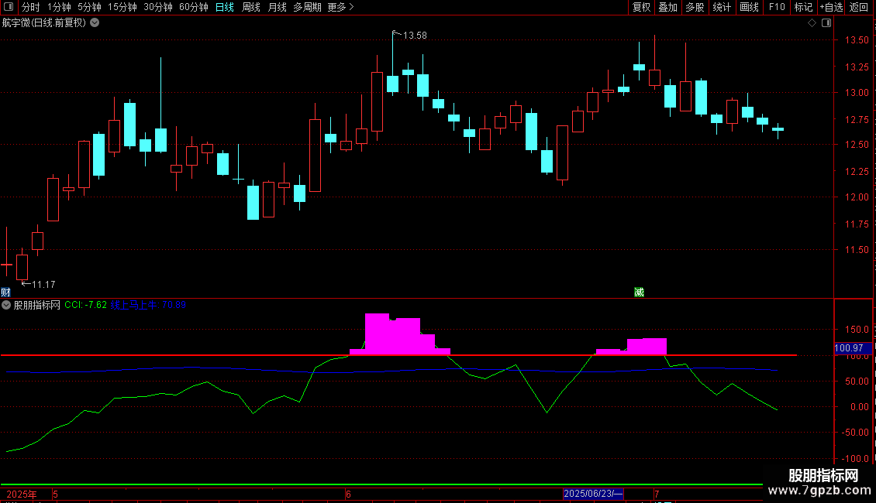Click the 返回 back button
The width and height of the screenshot is (876, 503).
(859, 7)
